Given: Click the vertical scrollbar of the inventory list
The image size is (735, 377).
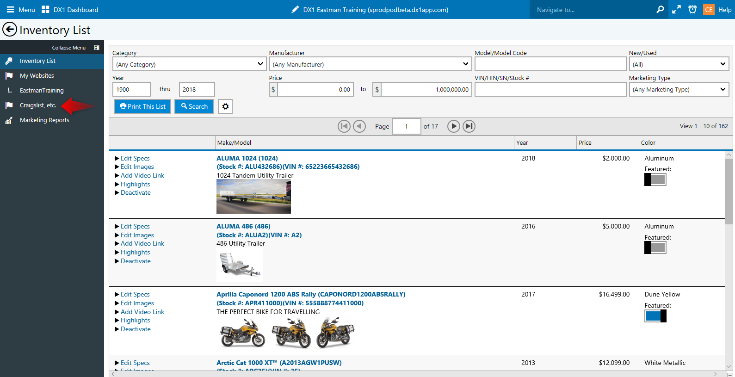Looking at the screenshot, I should (x=729, y=192).
